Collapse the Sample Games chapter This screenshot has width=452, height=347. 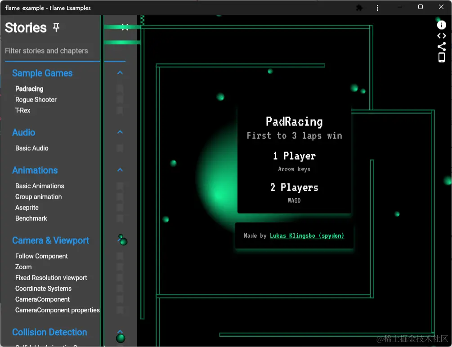click(x=120, y=73)
